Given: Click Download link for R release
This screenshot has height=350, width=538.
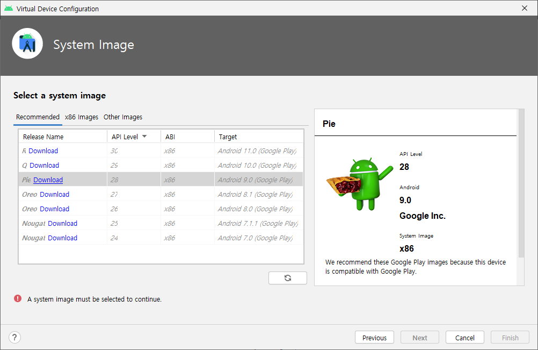Looking at the screenshot, I should 43,151.
